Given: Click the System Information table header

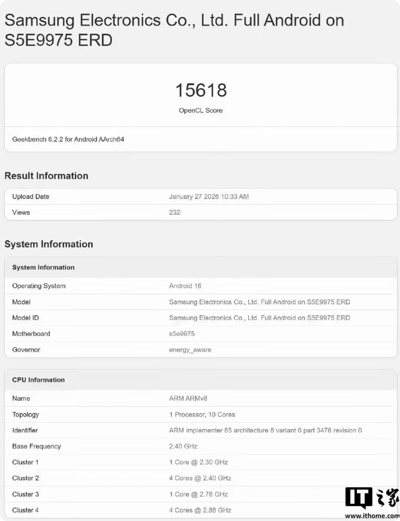Looking at the screenshot, I should click(43, 267).
